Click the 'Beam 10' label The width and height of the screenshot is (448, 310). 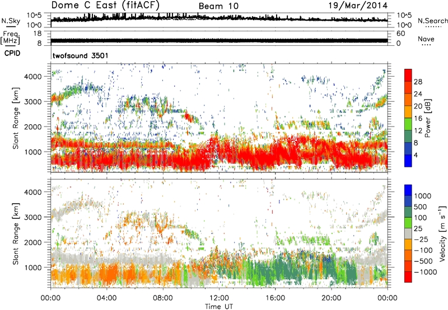pos(218,6)
